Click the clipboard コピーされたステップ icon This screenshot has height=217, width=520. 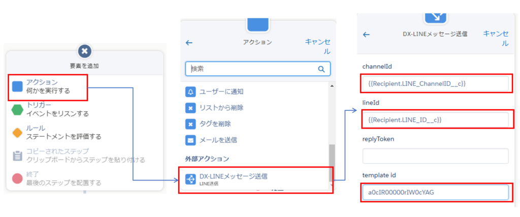coord(17,156)
